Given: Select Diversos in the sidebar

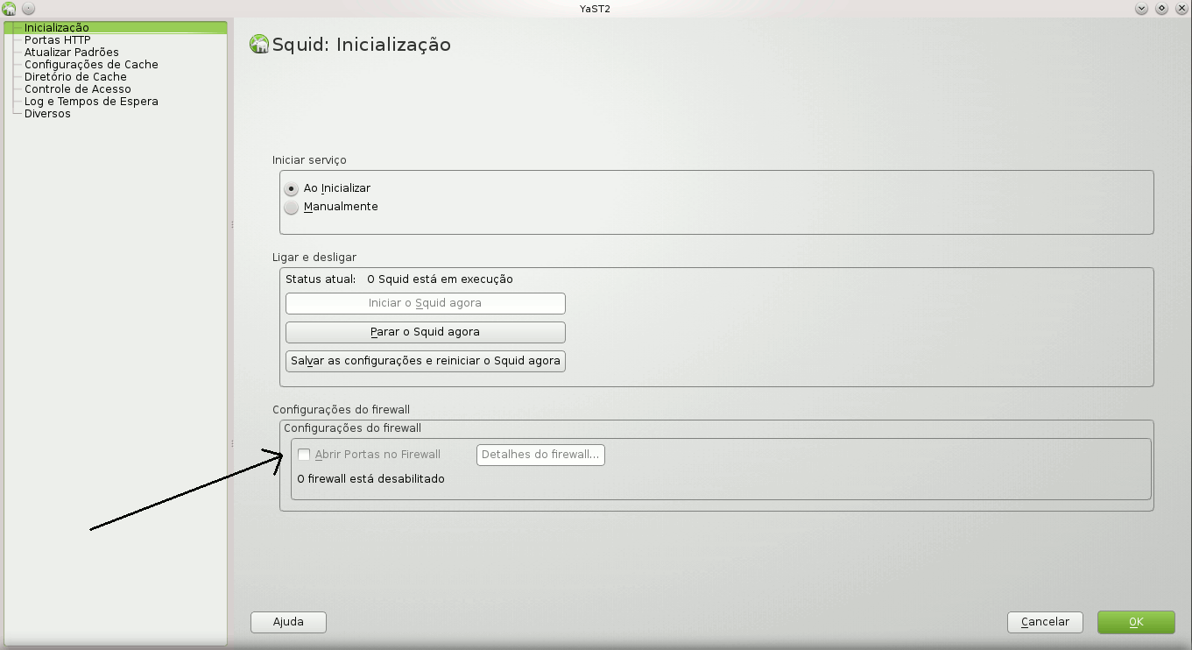Looking at the screenshot, I should pyautogui.click(x=47, y=113).
